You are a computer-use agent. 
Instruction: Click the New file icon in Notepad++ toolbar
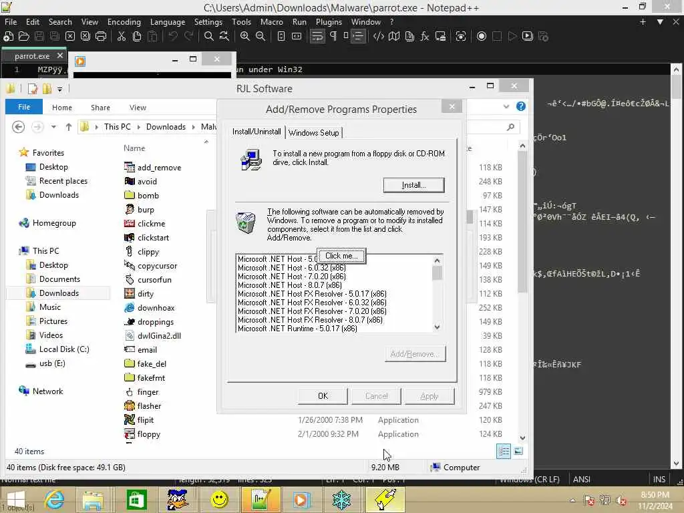point(8,37)
